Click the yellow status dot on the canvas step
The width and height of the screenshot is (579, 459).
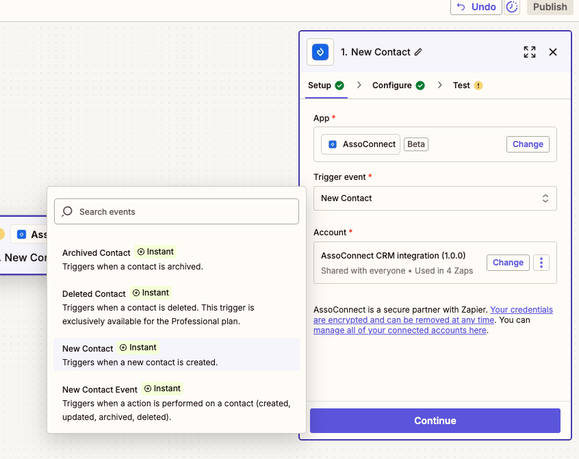point(1,235)
